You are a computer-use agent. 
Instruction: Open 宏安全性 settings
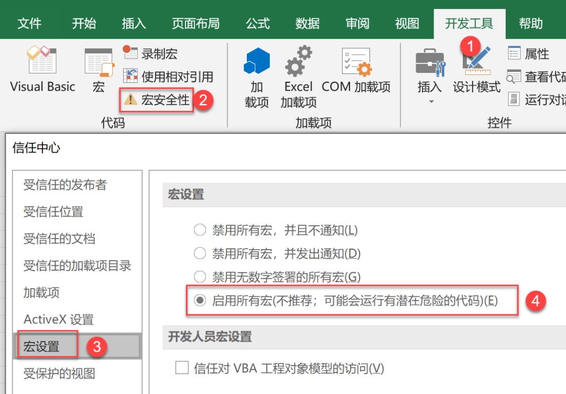165,99
